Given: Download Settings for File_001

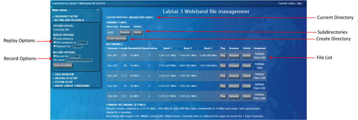Looking at the screenshot, I should pyautogui.click(x=259, y=54).
